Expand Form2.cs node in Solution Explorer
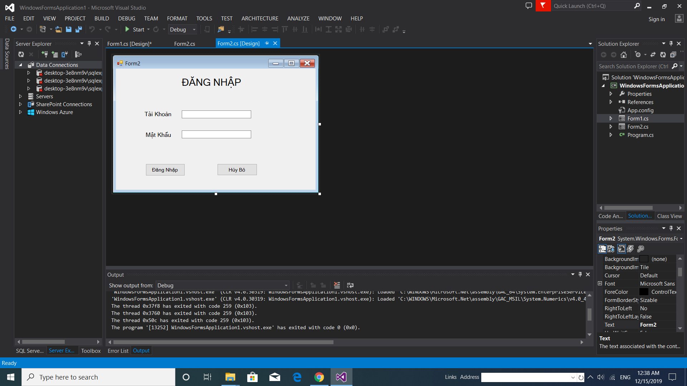 coord(611,127)
